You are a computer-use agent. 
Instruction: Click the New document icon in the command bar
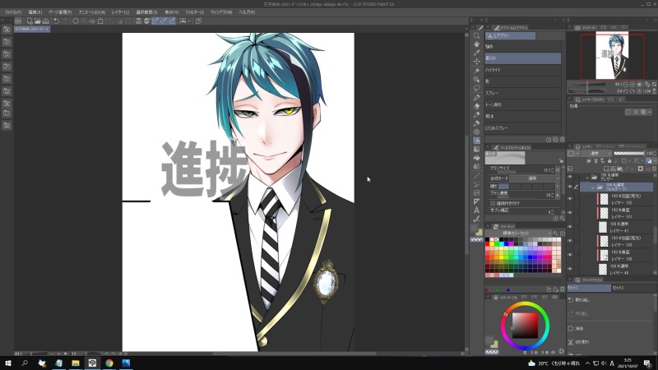pyautogui.click(x=29, y=21)
